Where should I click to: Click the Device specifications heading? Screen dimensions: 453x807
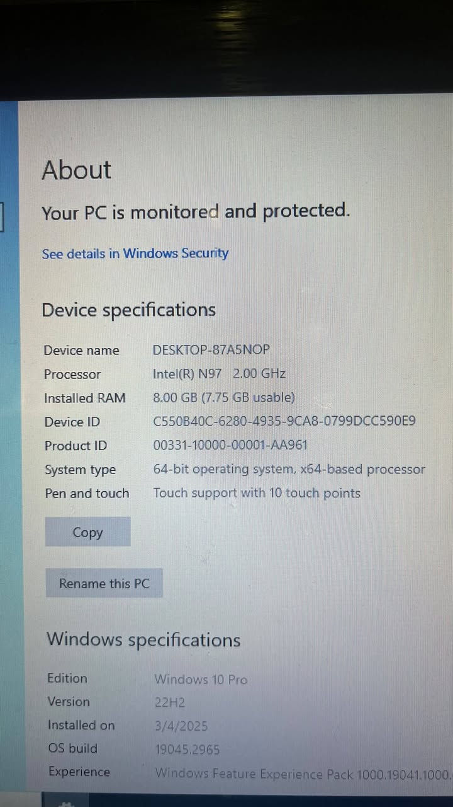[x=128, y=310]
